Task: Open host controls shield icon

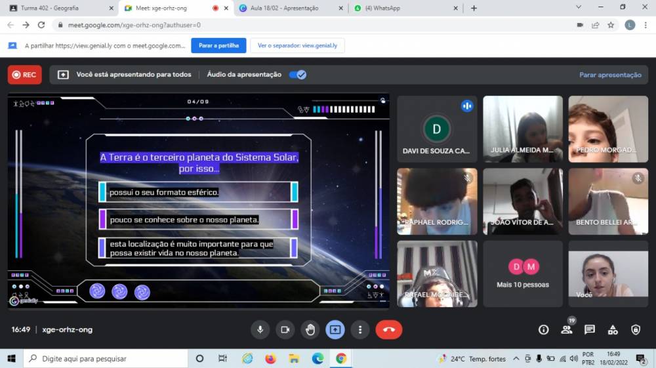Action: [x=636, y=329]
